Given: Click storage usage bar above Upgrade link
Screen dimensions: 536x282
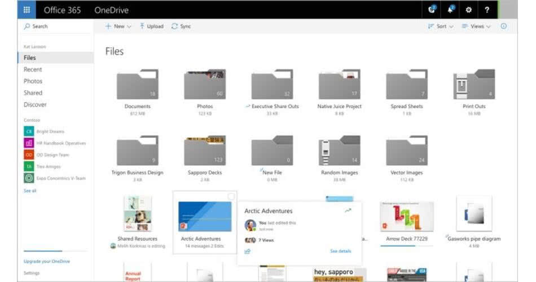Looking at the screenshot, I should [55, 251].
